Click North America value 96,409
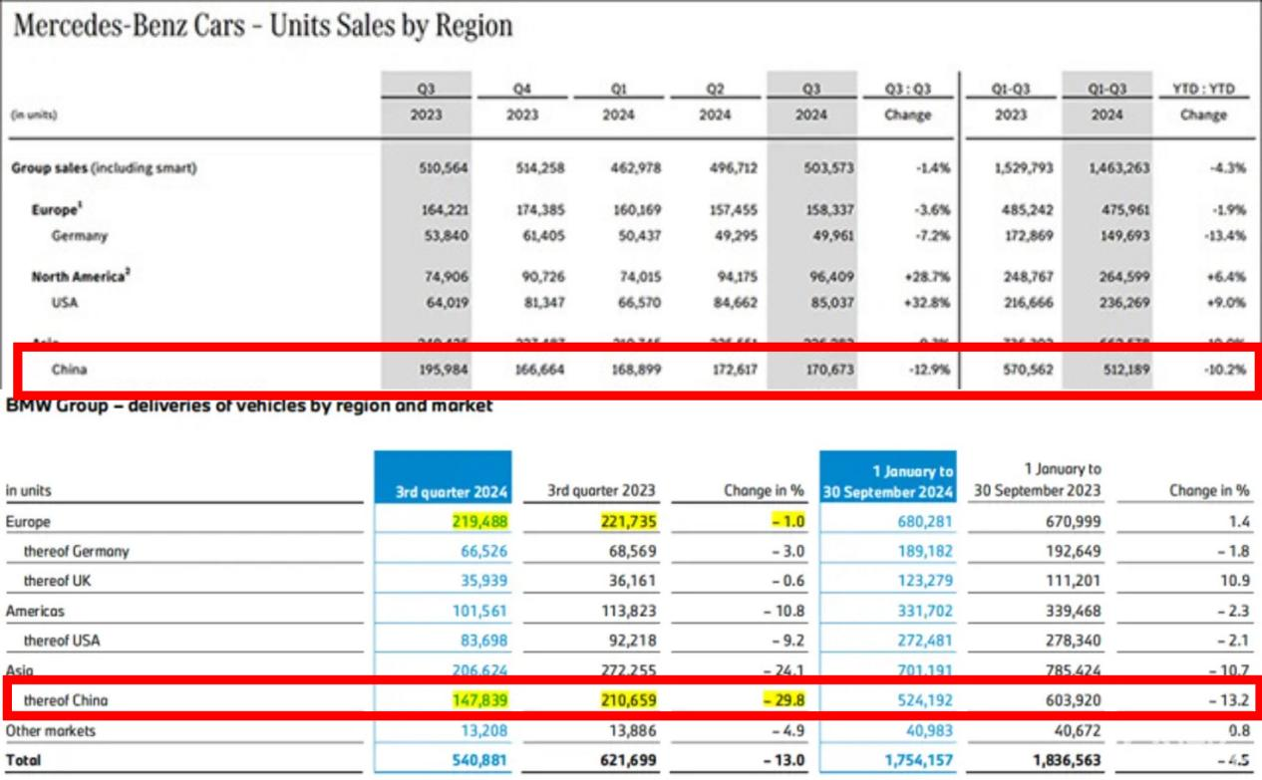Image resolution: width=1262 pixels, height=780 pixels. point(833,277)
